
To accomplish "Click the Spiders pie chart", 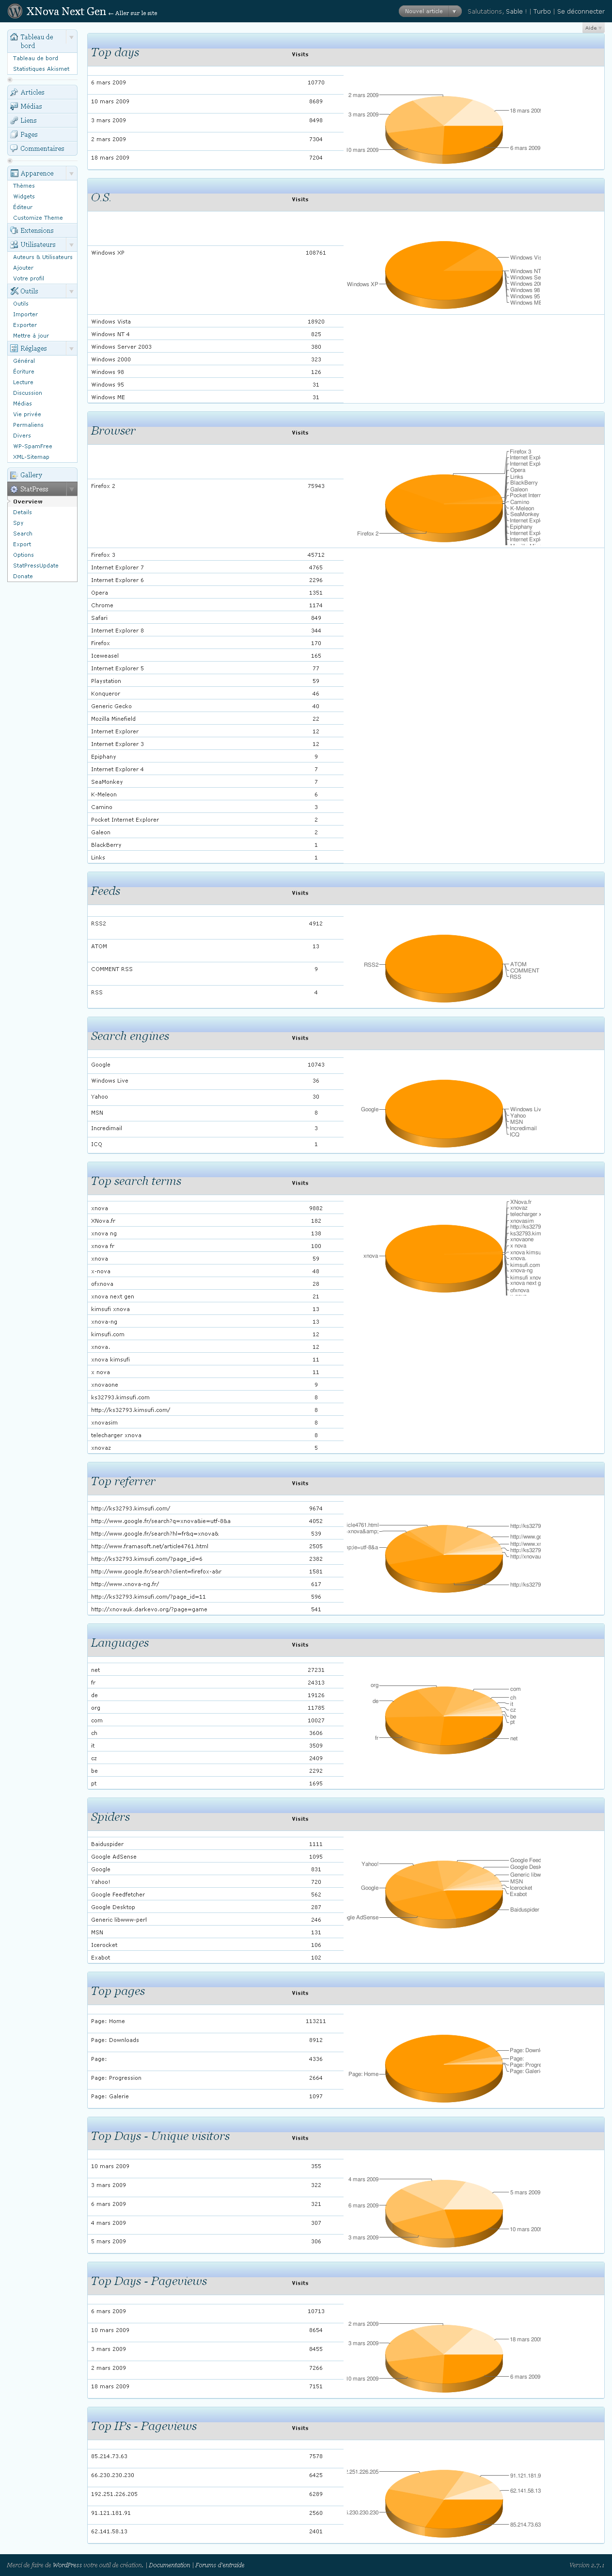I will 443,1894.
